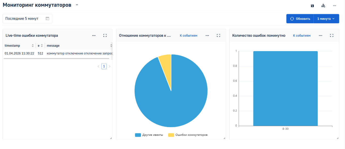Select page 1 in the table pagination
The height and width of the screenshot is (149, 345).
[104, 66]
